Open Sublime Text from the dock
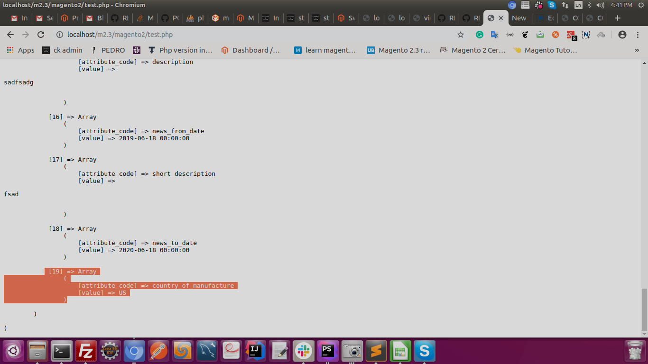 pyautogui.click(x=376, y=351)
